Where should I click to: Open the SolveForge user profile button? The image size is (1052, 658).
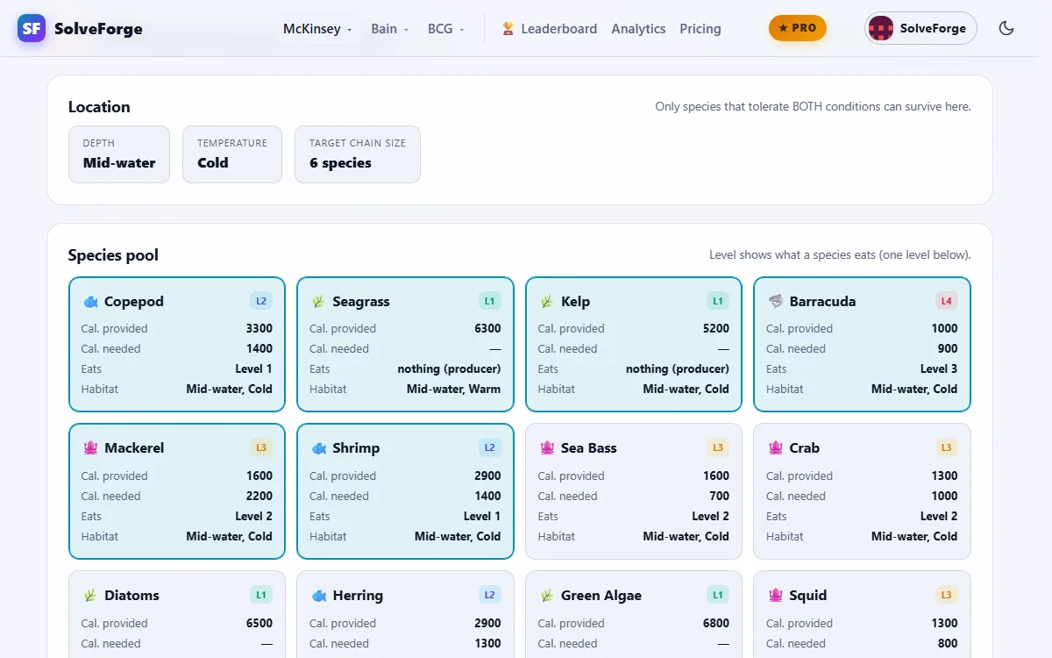click(920, 28)
